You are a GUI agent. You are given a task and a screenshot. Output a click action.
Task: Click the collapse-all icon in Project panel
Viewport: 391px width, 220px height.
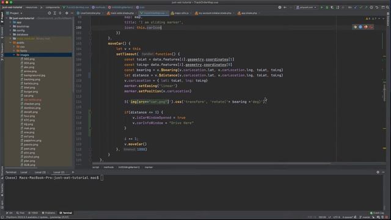tap(60, 13)
